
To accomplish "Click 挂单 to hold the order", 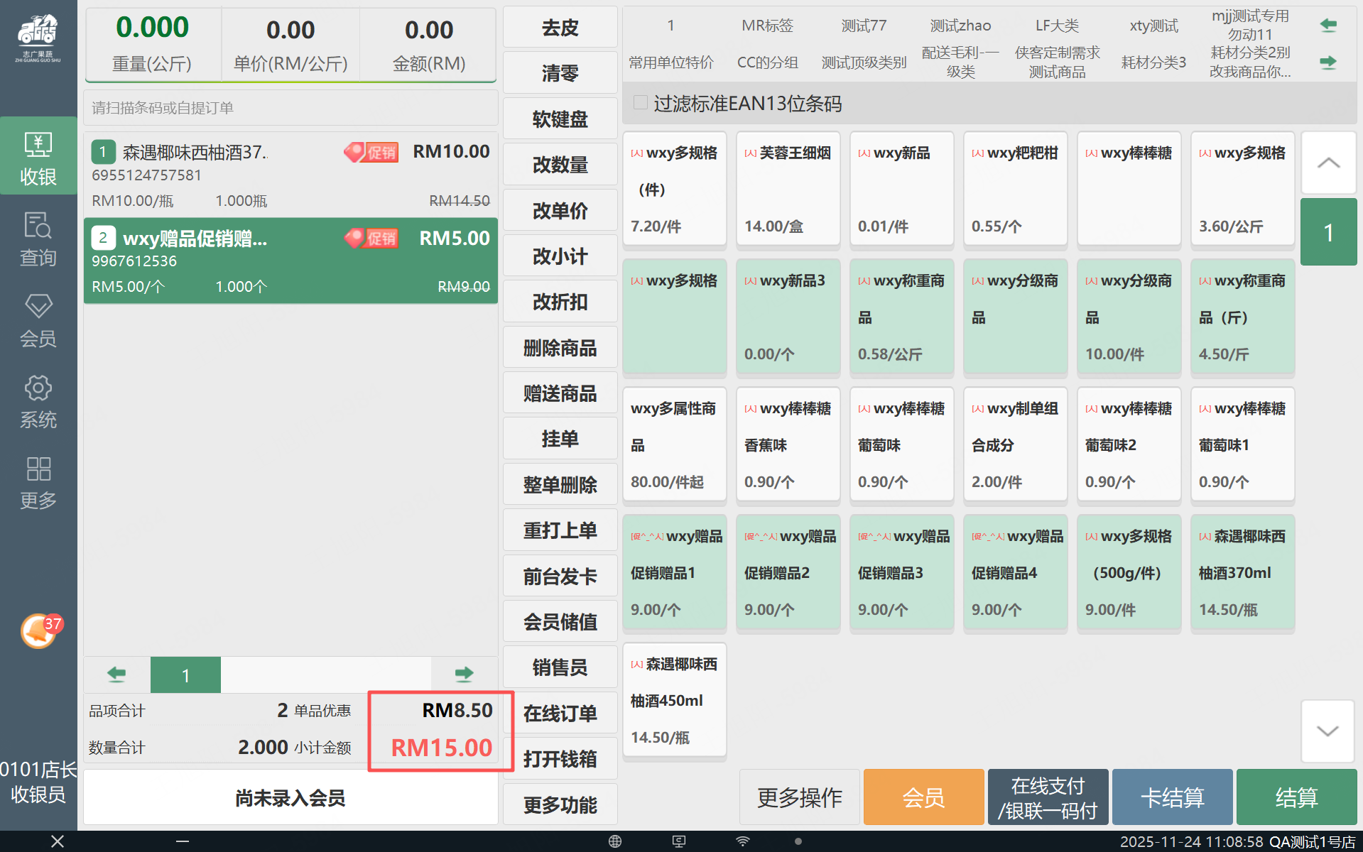I will click(560, 439).
